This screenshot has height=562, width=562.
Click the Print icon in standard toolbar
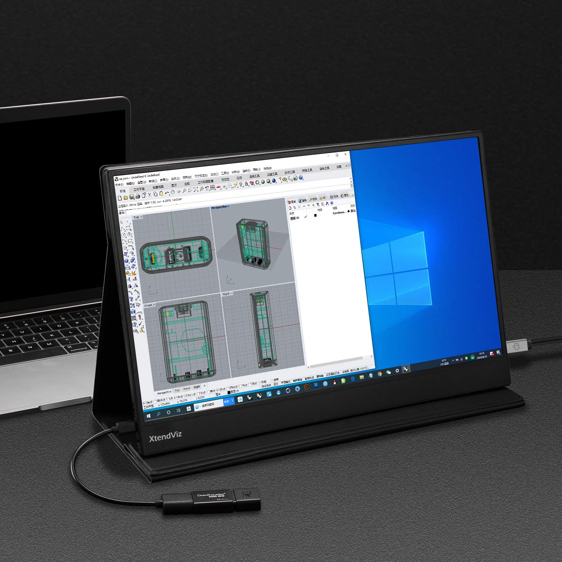click(138, 196)
